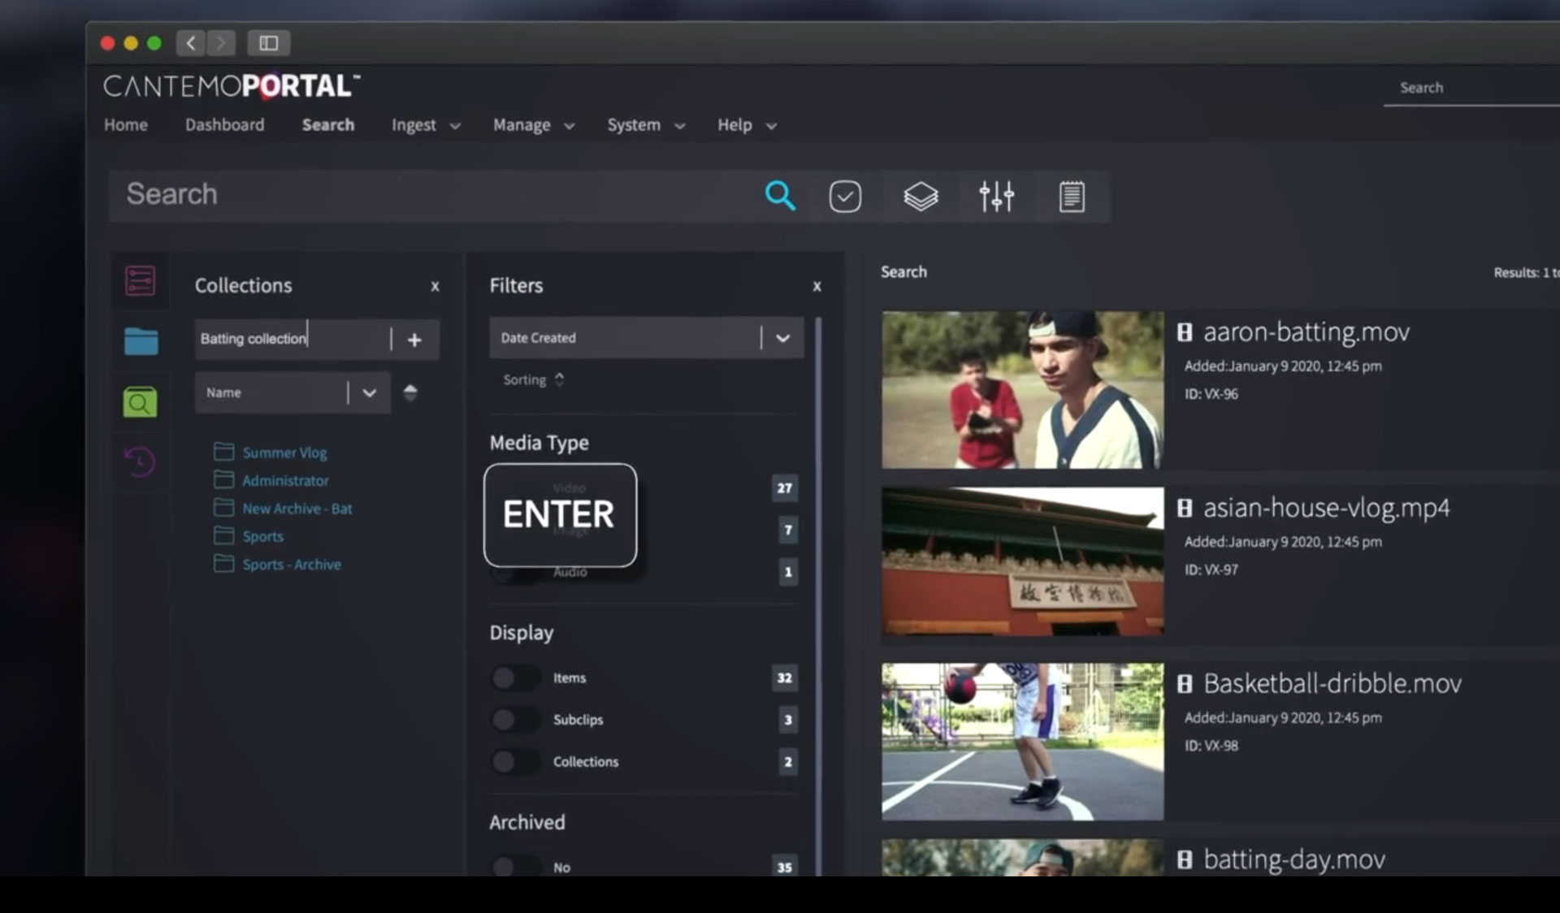Toggle the Subclips display switch

(513, 720)
